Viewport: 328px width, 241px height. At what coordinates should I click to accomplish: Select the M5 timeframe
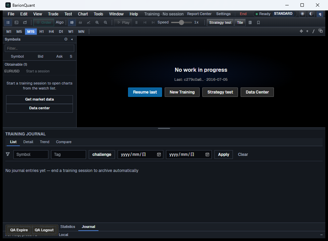click(19, 32)
